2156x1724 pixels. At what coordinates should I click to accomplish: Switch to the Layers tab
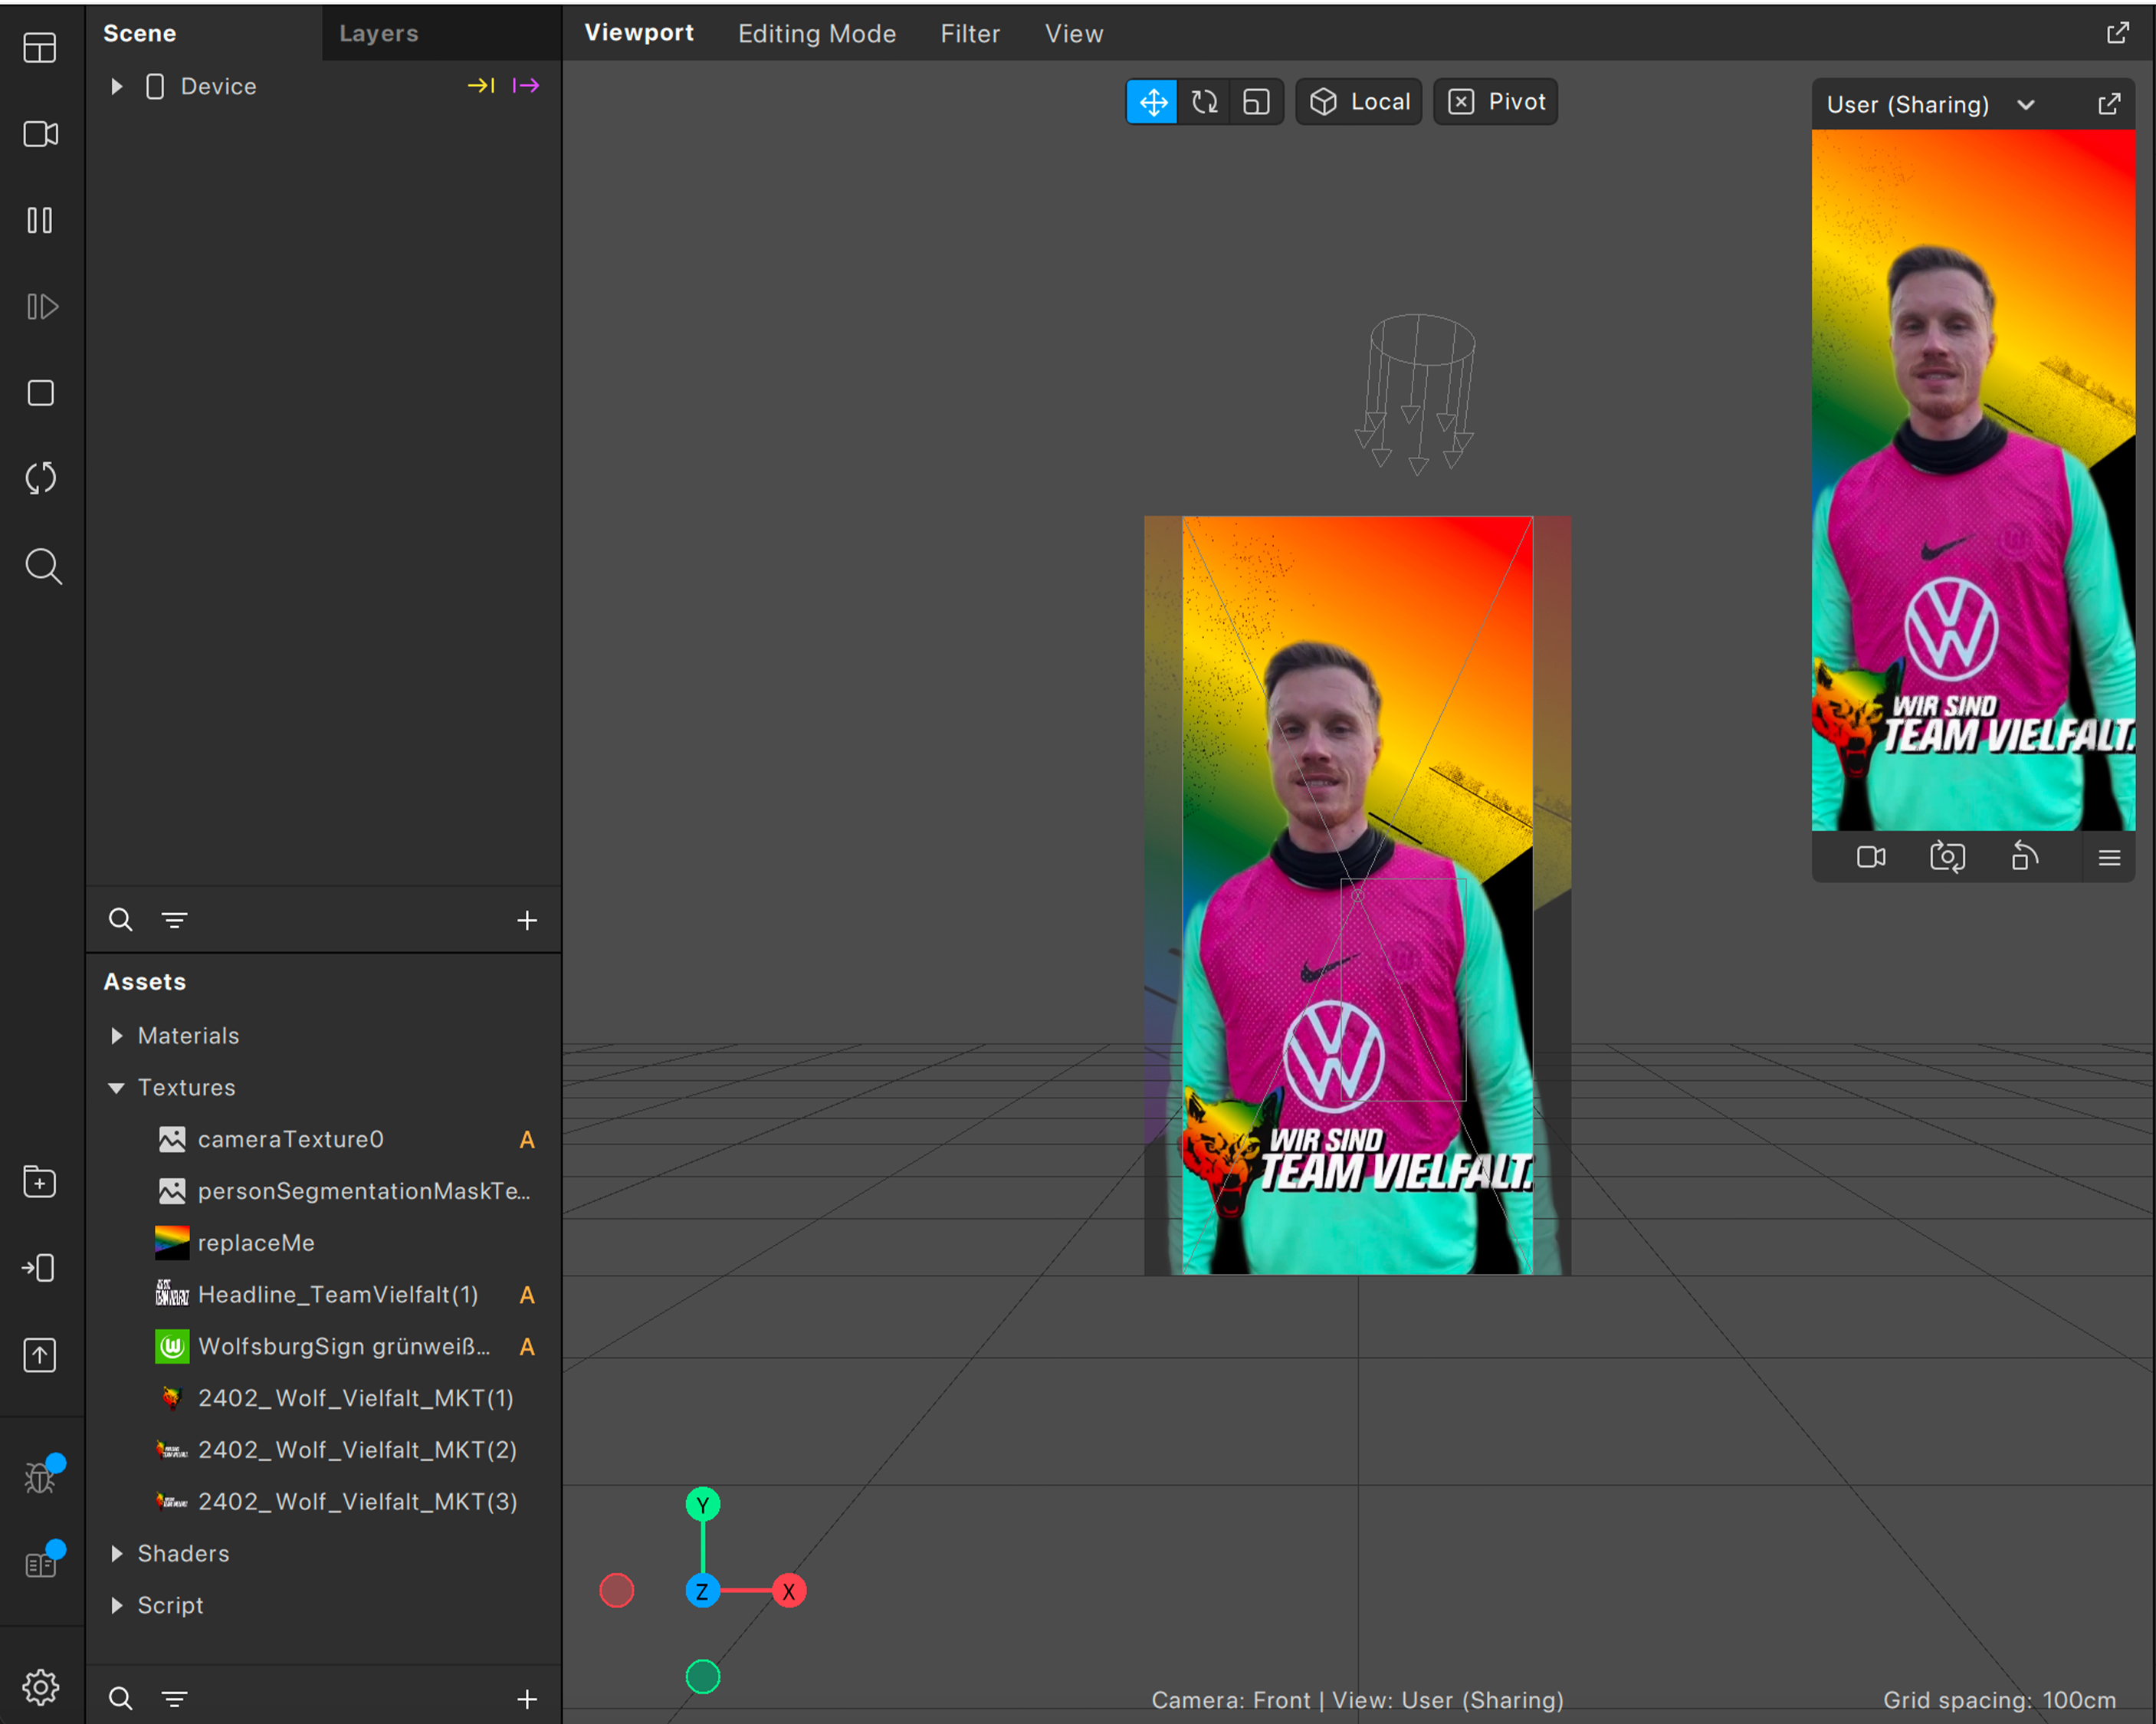378,33
